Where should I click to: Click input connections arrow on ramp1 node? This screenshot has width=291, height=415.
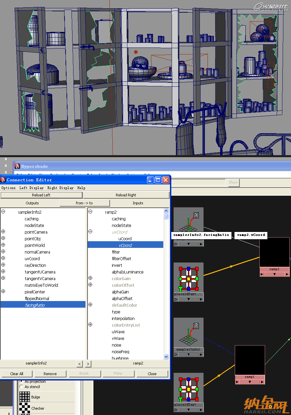[x=237, y=382]
